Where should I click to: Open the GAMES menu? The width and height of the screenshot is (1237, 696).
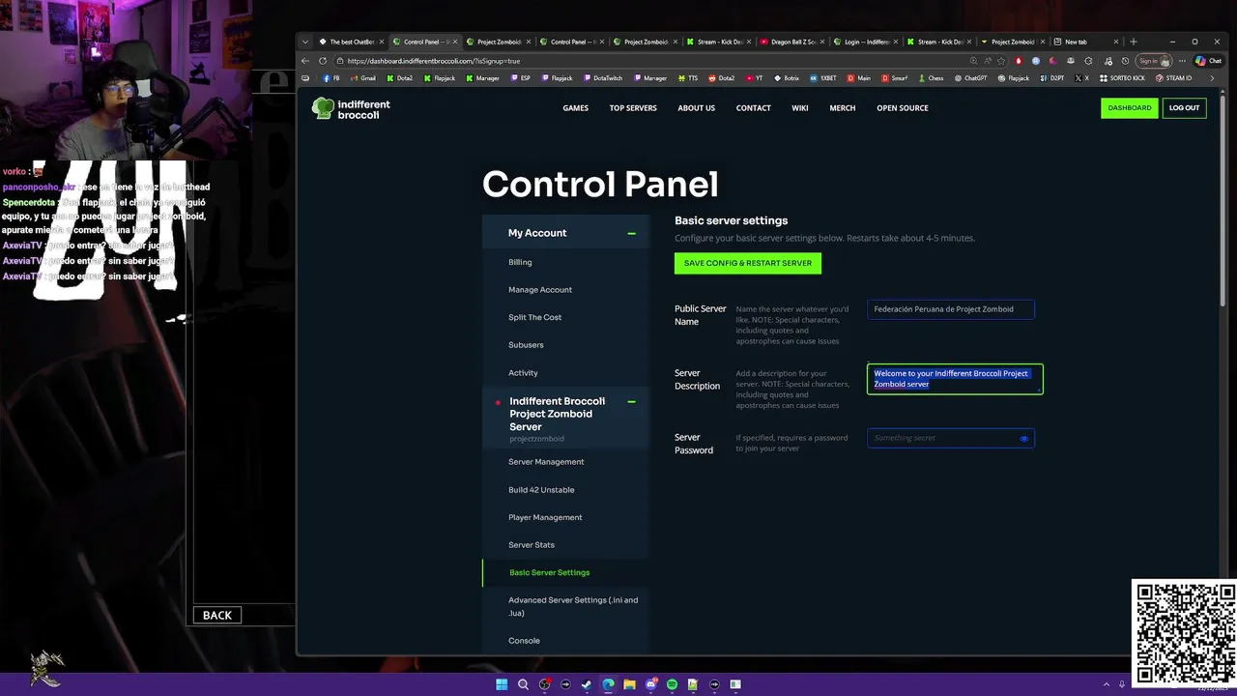[576, 108]
